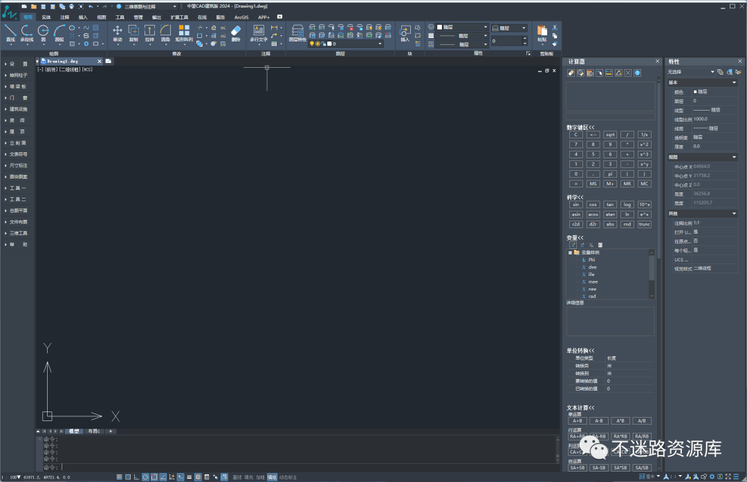This screenshot has height=482, width=747.
Task: Click the open folder icon in quick access bar
Action: coord(33,7)
